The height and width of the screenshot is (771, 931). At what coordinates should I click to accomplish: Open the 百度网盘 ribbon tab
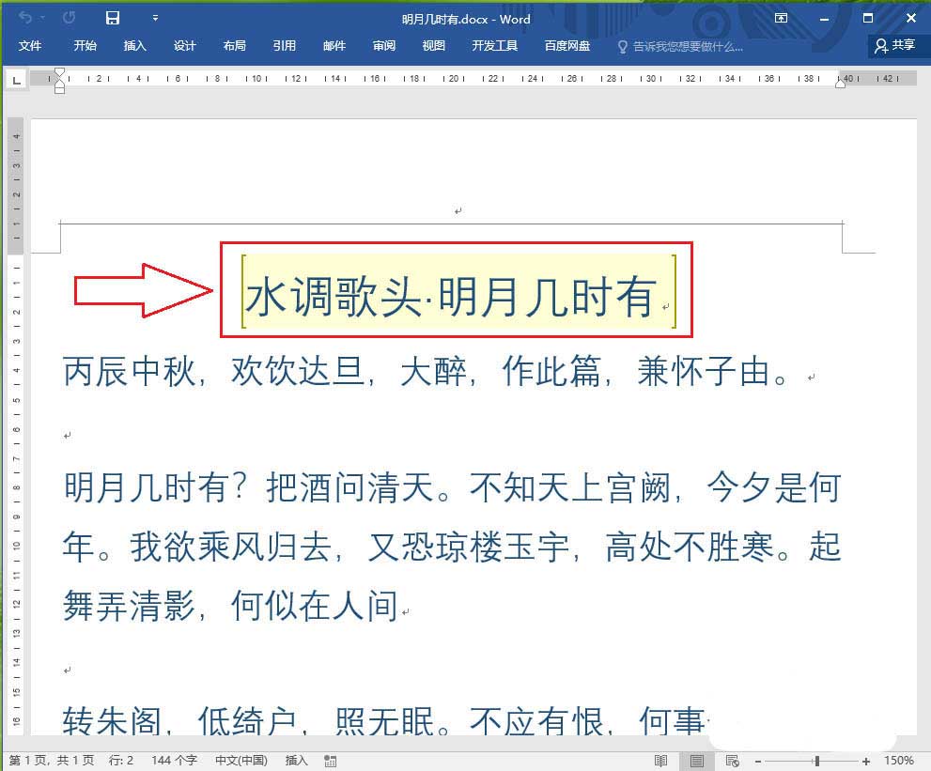pyautogui.click(x=567, y=46)
